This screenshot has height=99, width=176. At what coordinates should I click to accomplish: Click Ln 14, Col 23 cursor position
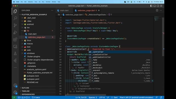[81, 97]
